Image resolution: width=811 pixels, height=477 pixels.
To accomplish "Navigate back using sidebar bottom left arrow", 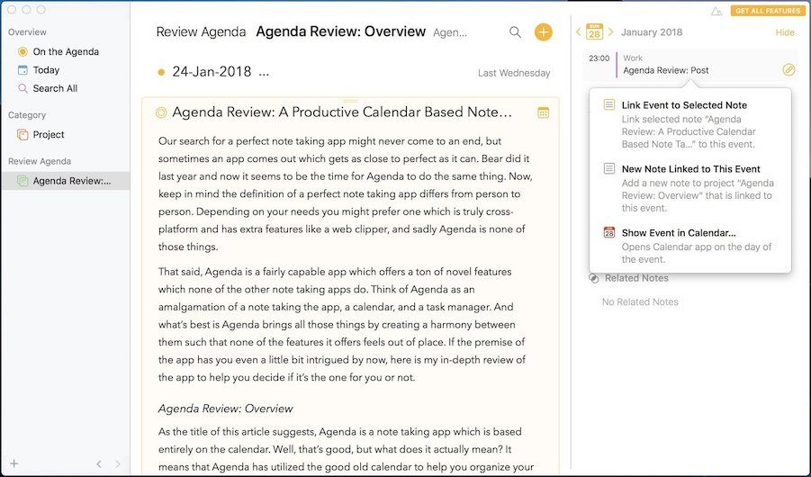I will pos(99,463).
